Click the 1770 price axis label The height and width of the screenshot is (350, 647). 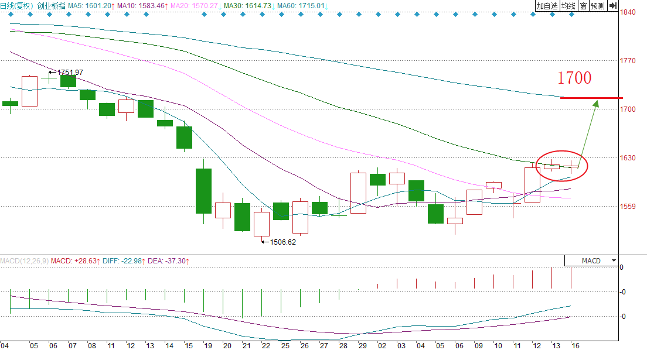(628, 61)
